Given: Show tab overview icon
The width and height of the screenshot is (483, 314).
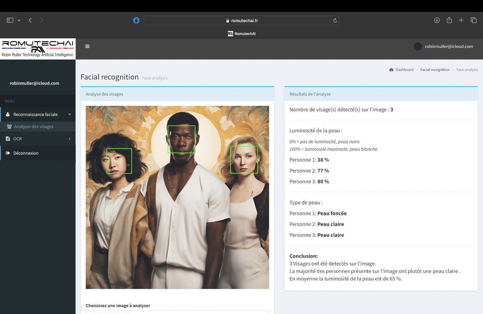Looking at the screenshot, I should (x=474, y=20).
